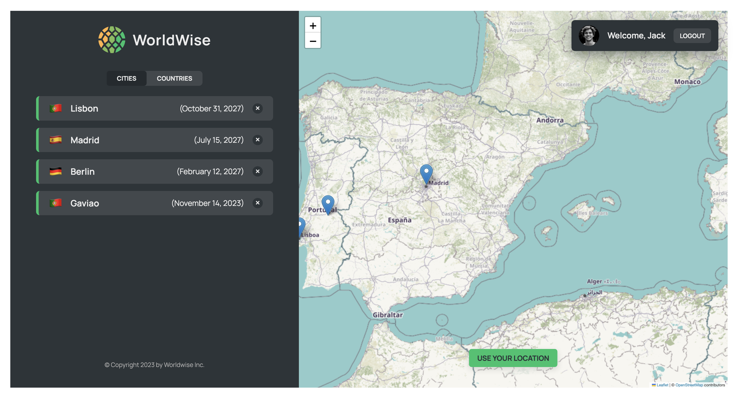Click the remove icon on Lisbon entry

pos(257,108)
